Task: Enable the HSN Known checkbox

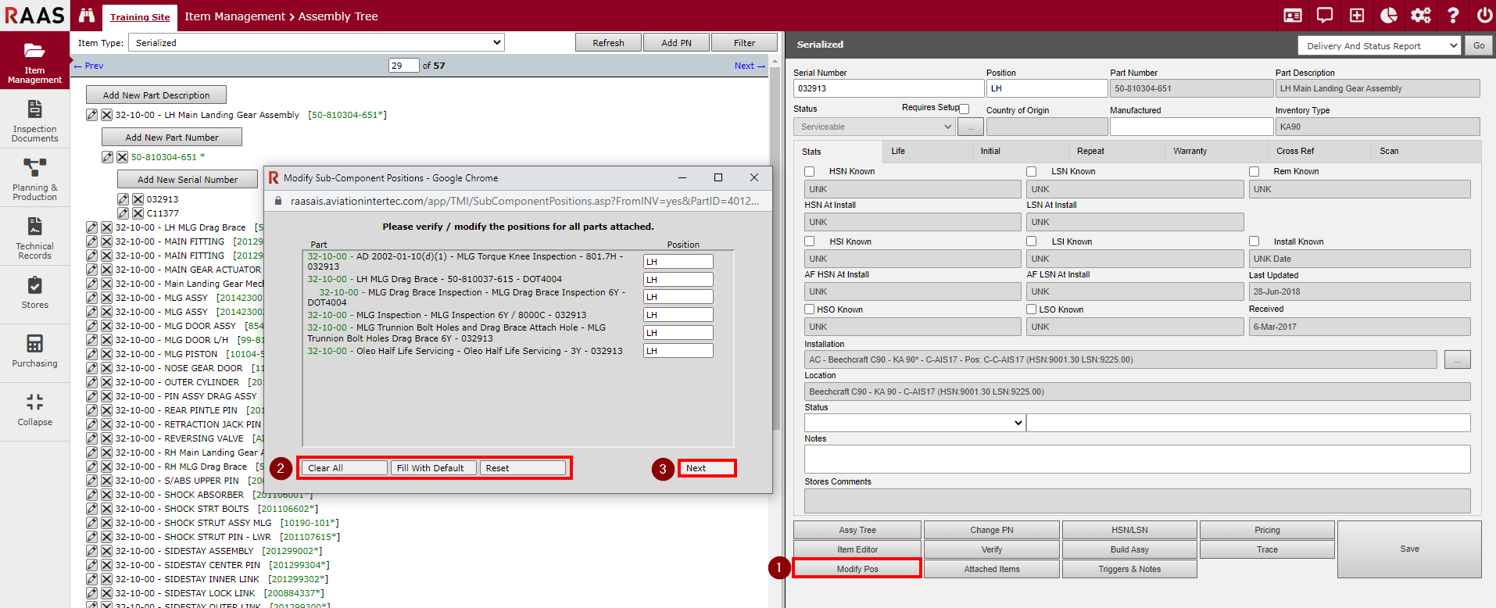Action: point(810,172)
